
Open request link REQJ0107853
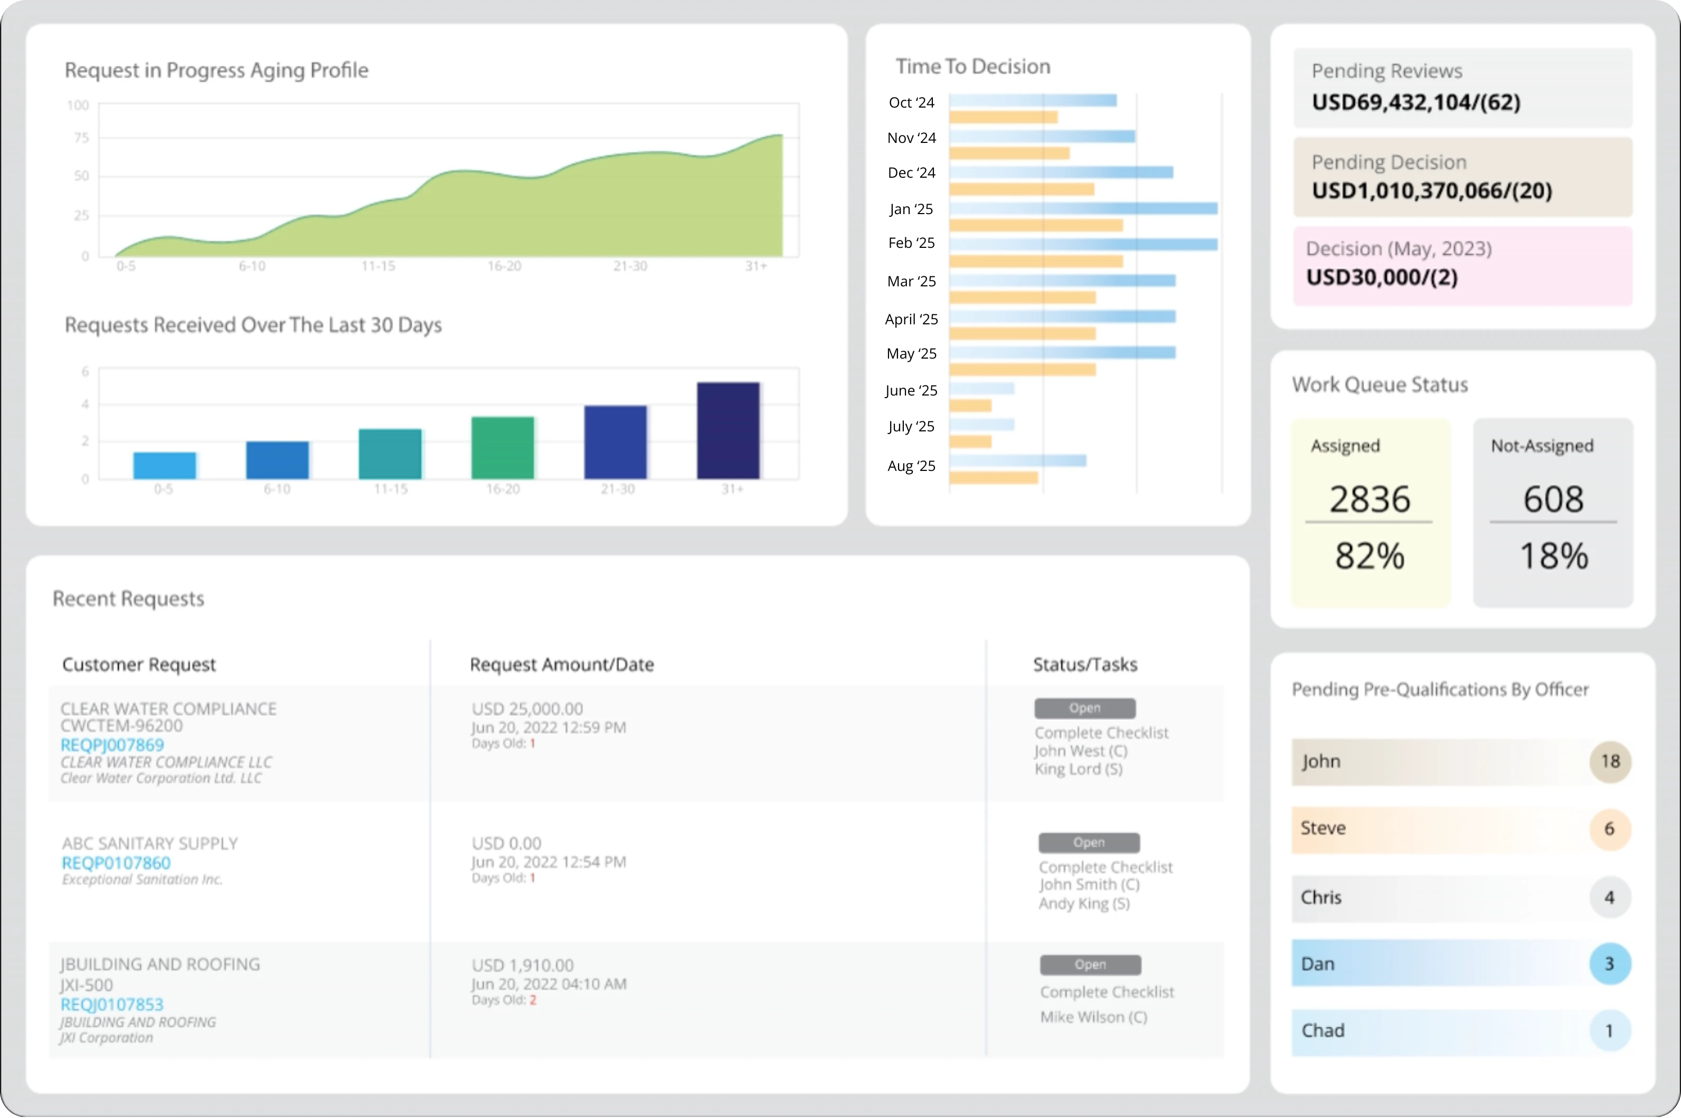(x=112, y=1004)
